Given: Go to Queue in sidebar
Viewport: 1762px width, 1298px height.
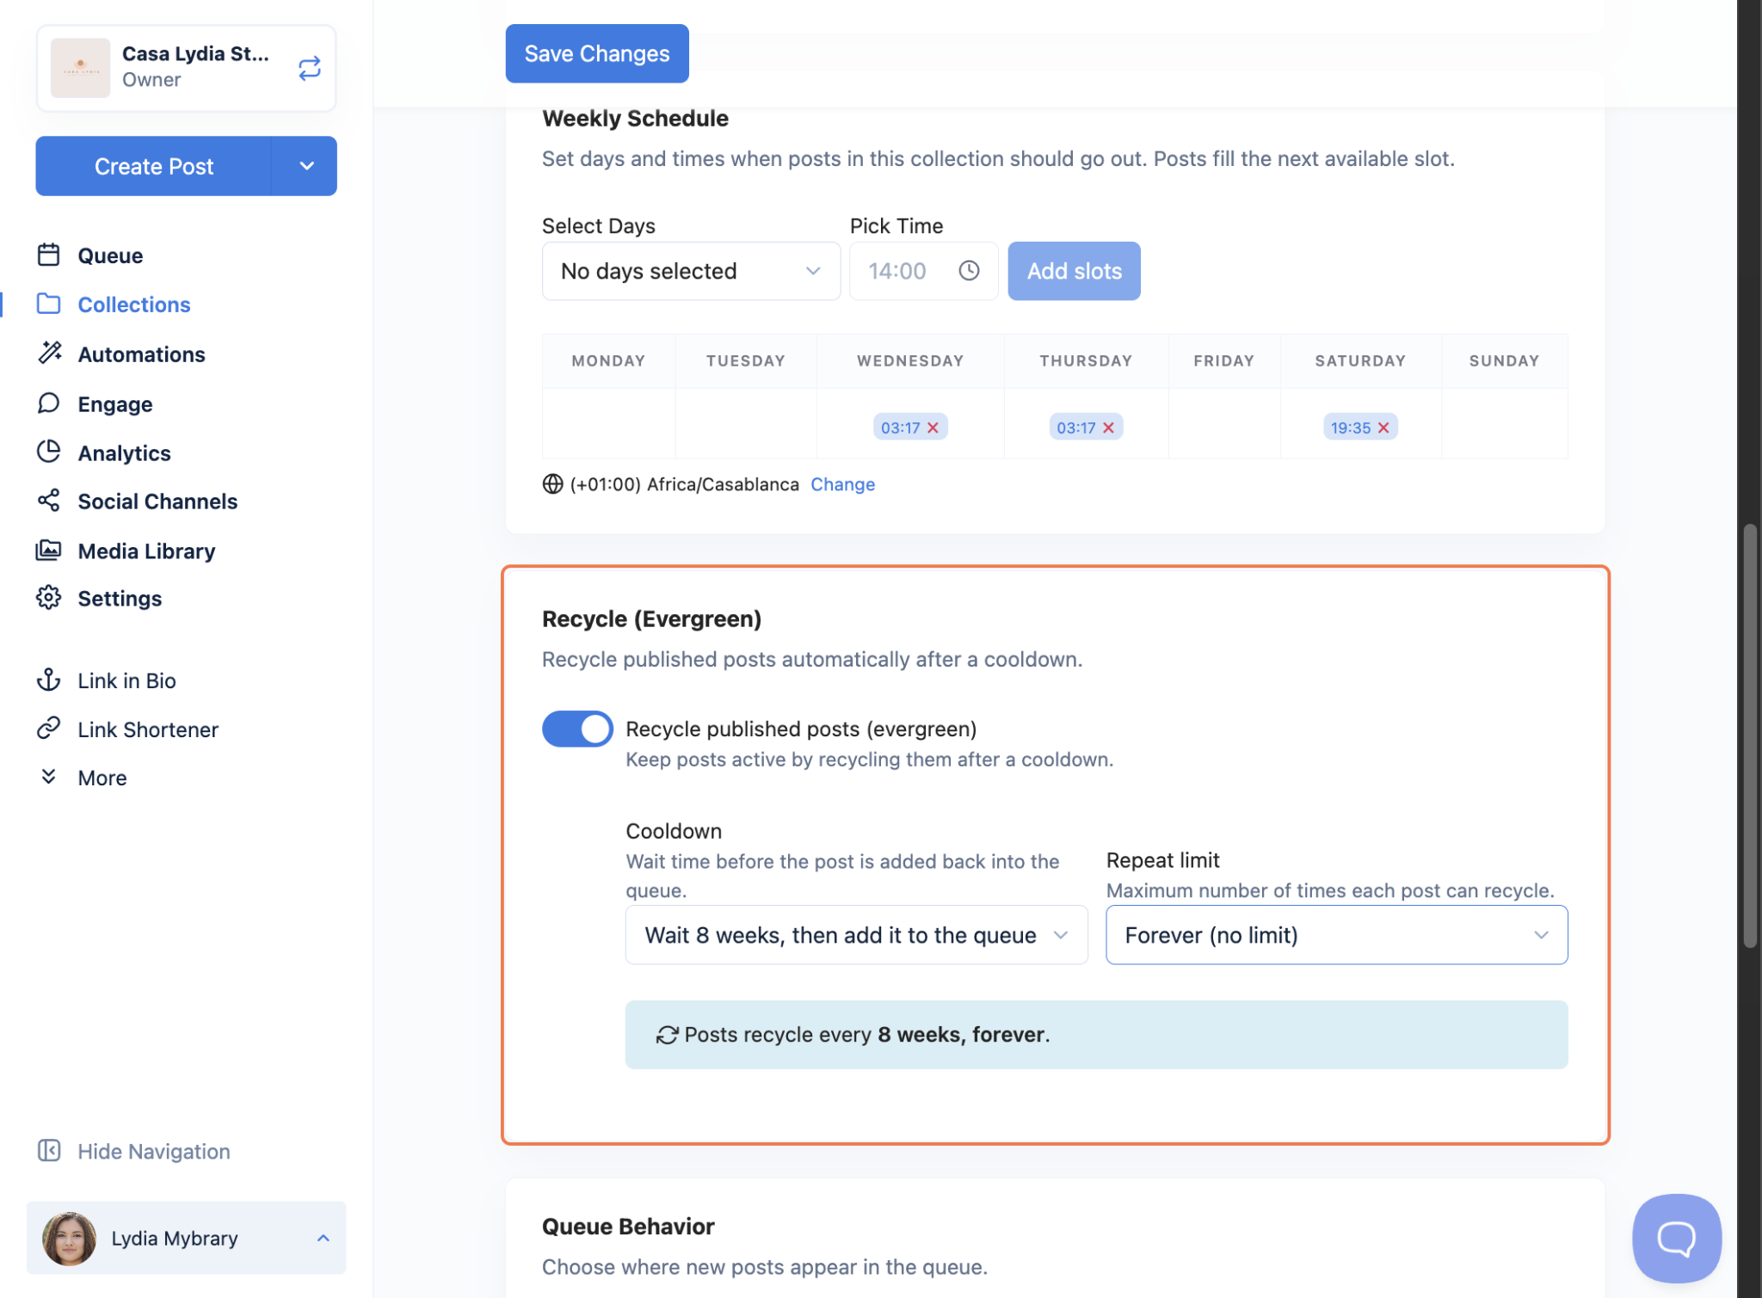Looking at the screenshot, I should [110, 255].
